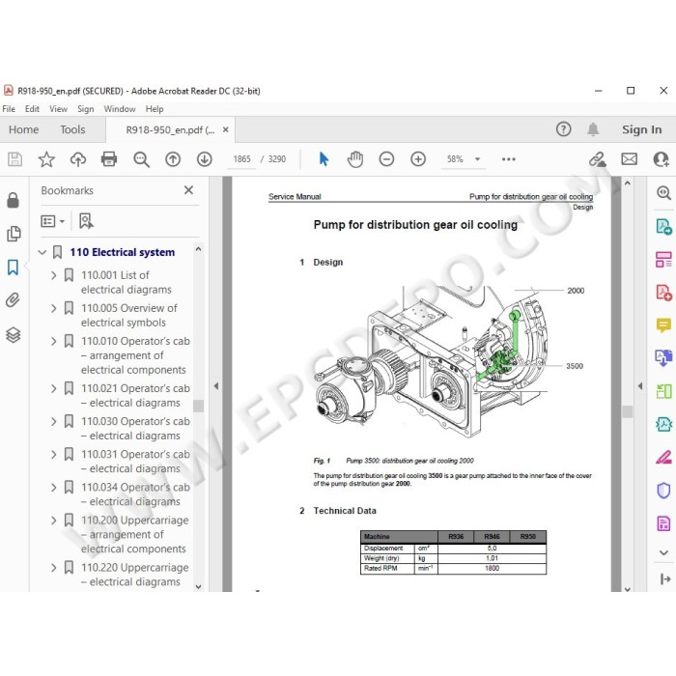This screenshot has width=676, height=676.
Task: Open Attachments paperclip panel
Action: (13, 300)
